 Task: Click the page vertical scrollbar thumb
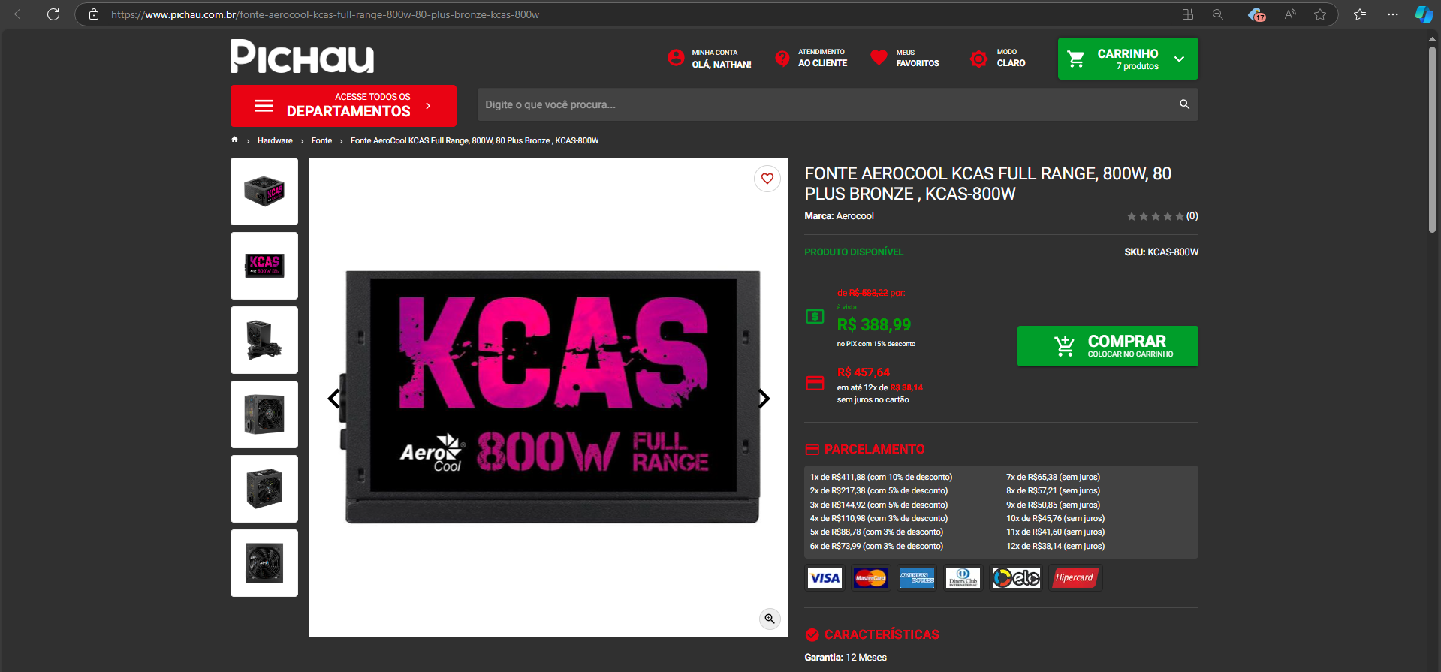[x=1432, y=140]
